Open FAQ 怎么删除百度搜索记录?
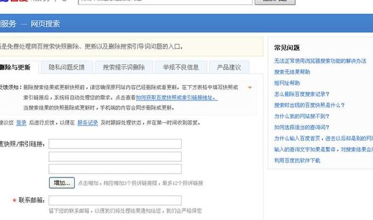373x220 pixels. click(301, 94)
